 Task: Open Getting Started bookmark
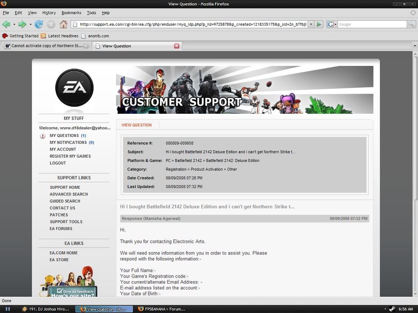coord(20,36)
